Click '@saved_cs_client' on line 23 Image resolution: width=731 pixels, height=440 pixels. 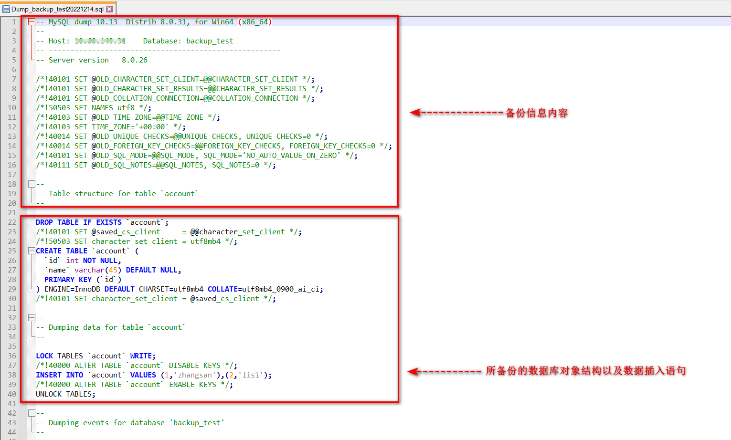[126, 232]
